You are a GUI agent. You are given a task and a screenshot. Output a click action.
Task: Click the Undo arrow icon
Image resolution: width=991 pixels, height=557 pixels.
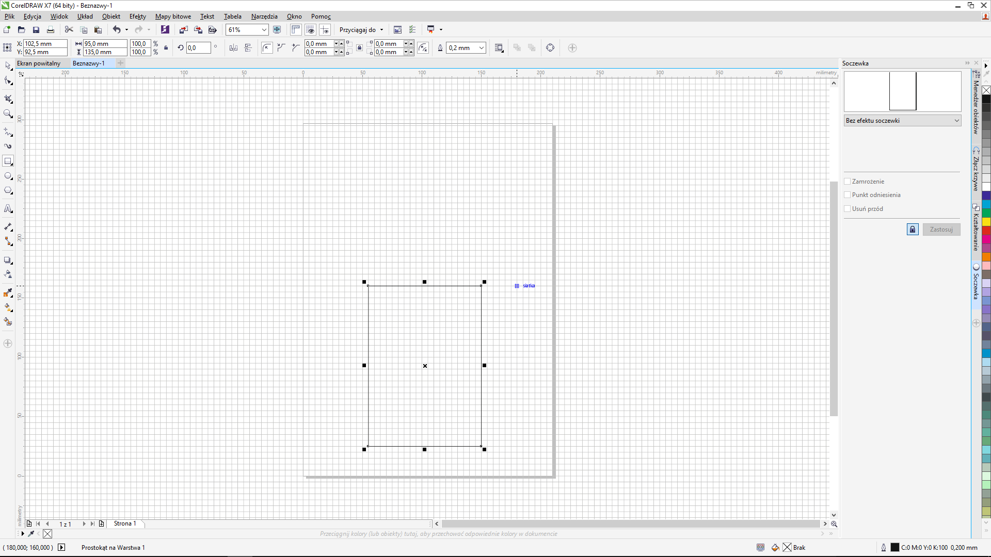[x=117, y=30]
